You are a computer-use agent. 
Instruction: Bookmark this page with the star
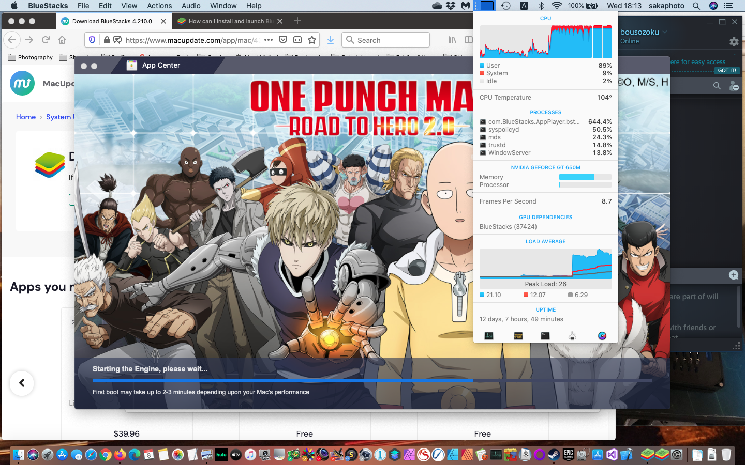312,40
